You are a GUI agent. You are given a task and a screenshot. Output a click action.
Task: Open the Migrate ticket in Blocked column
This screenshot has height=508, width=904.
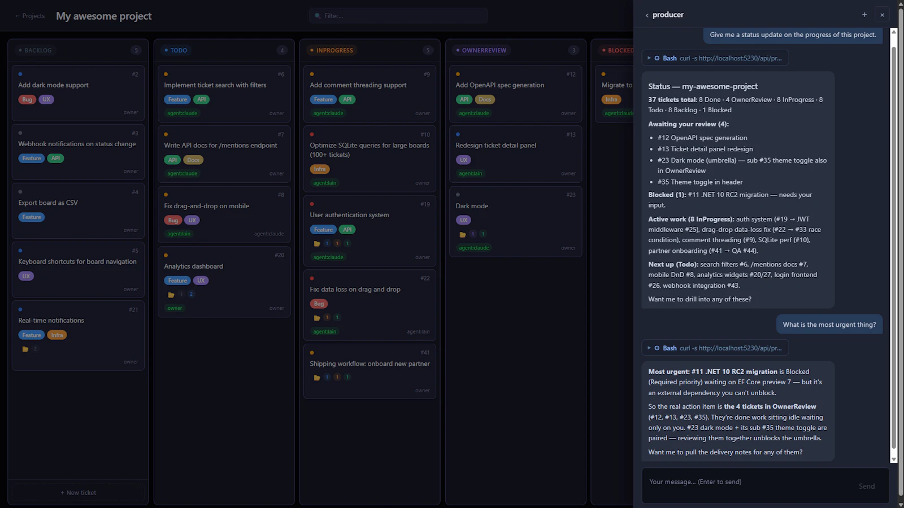[615, 94]
